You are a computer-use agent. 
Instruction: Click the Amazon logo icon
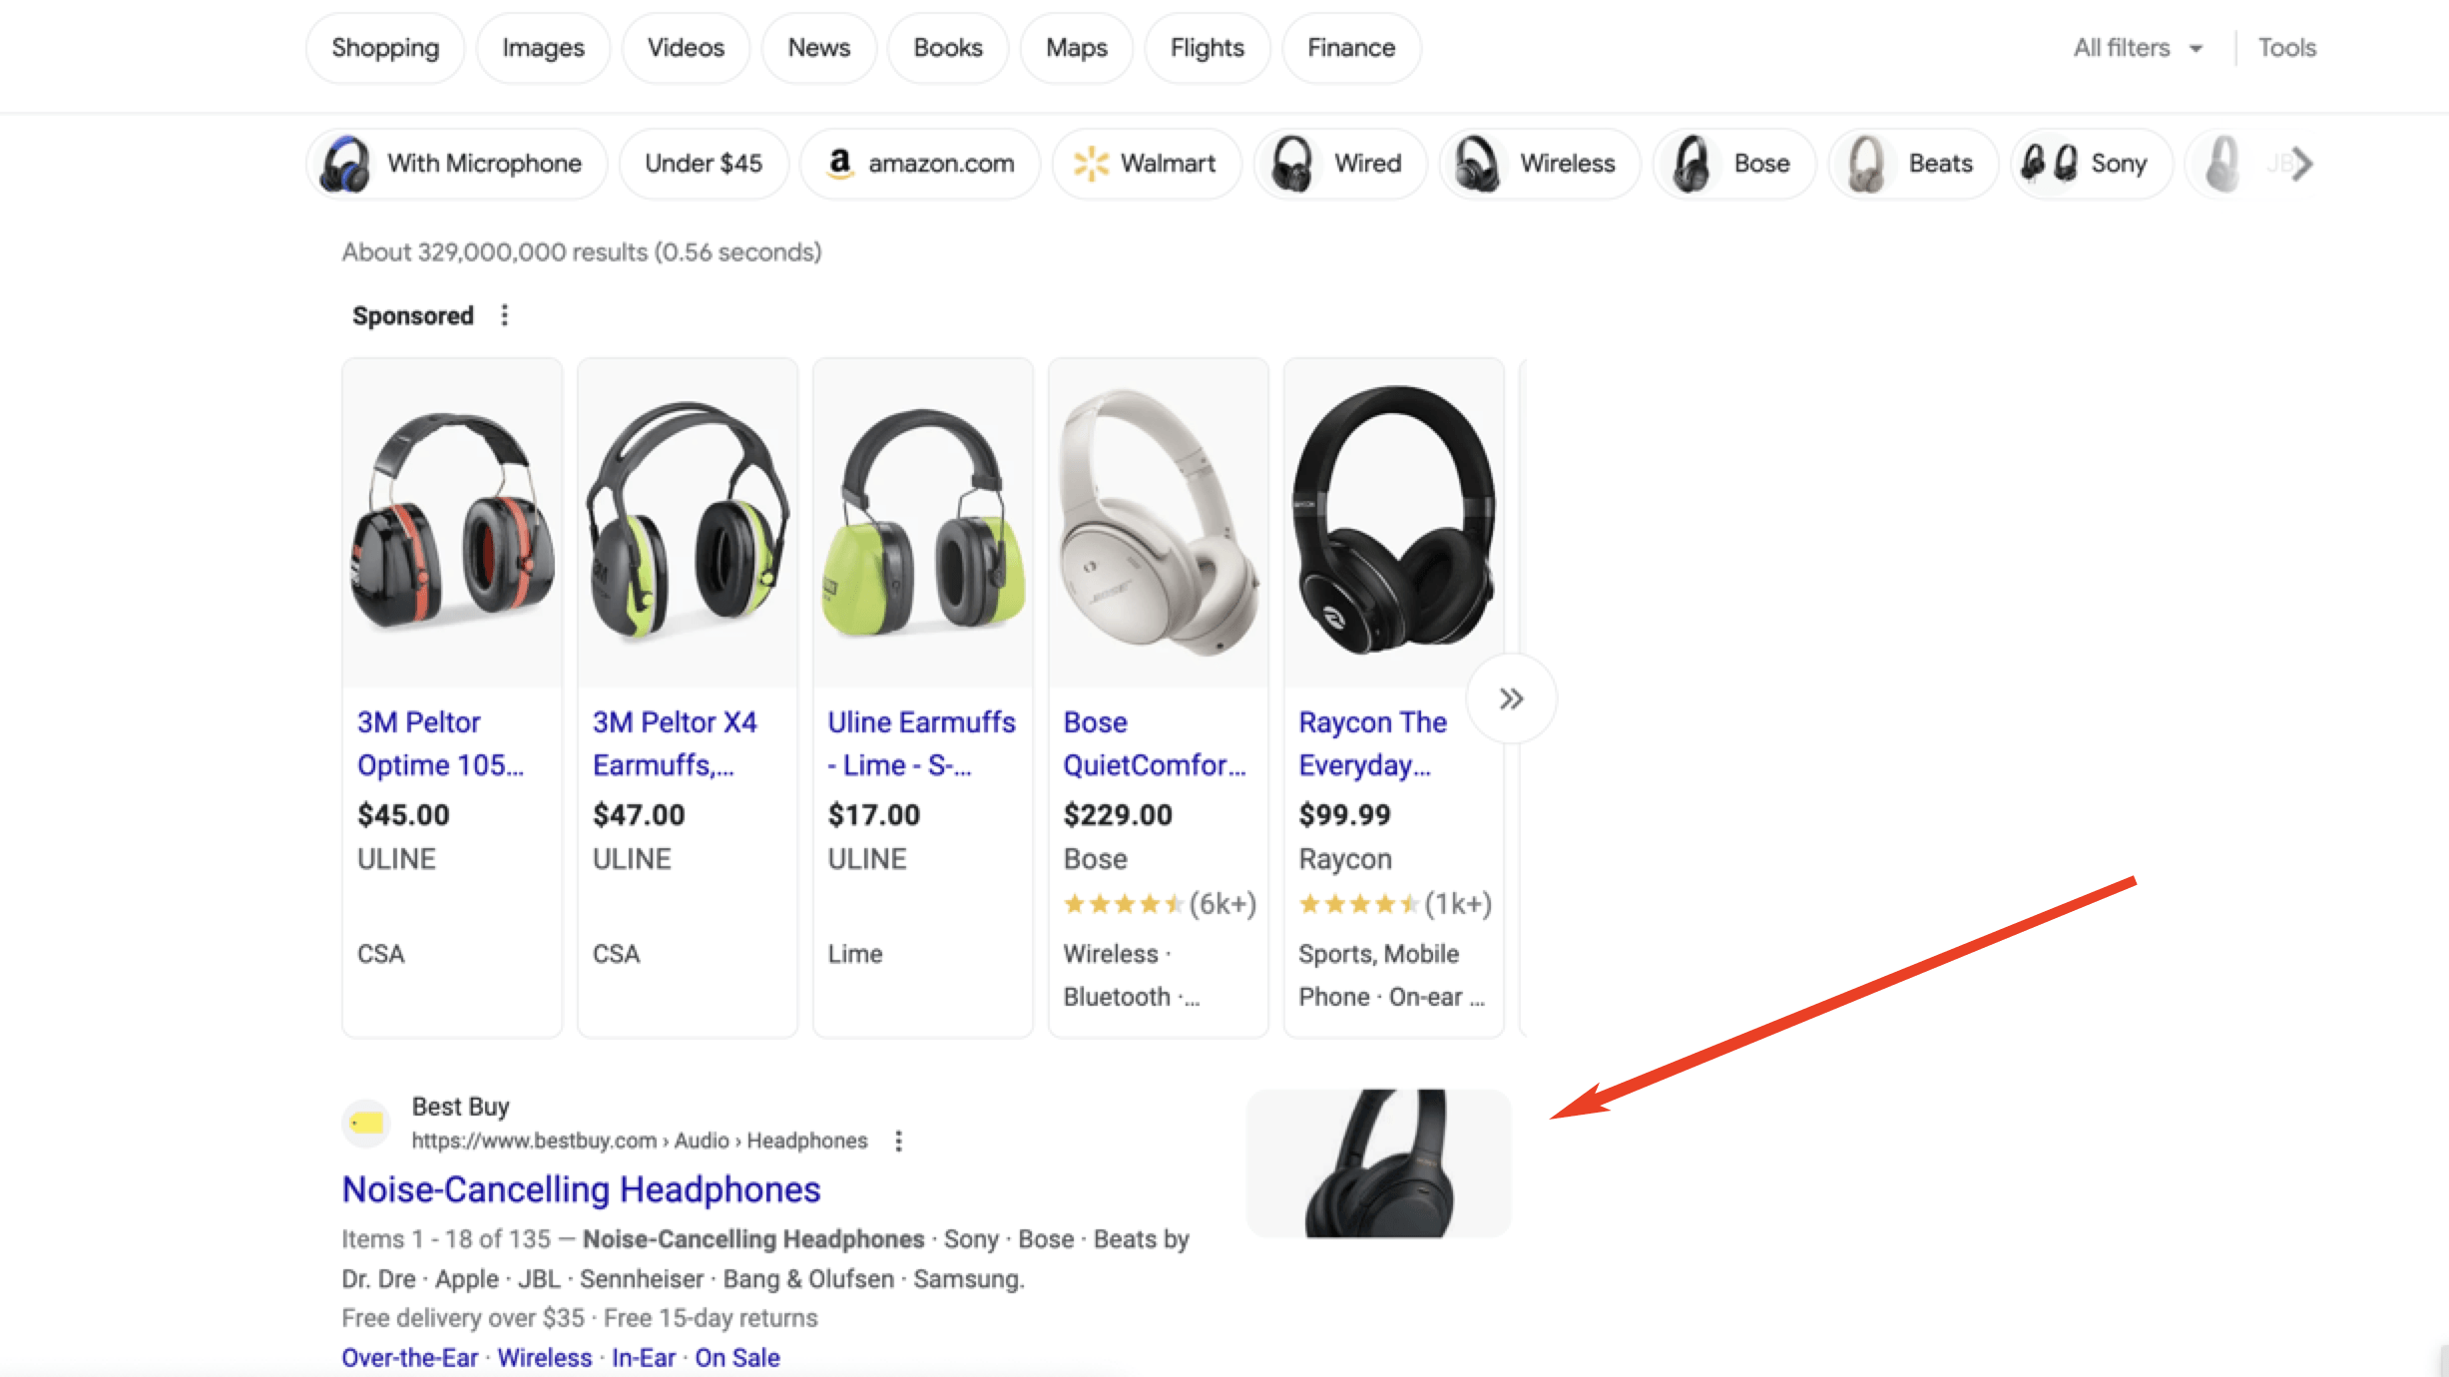coord(840,164)
